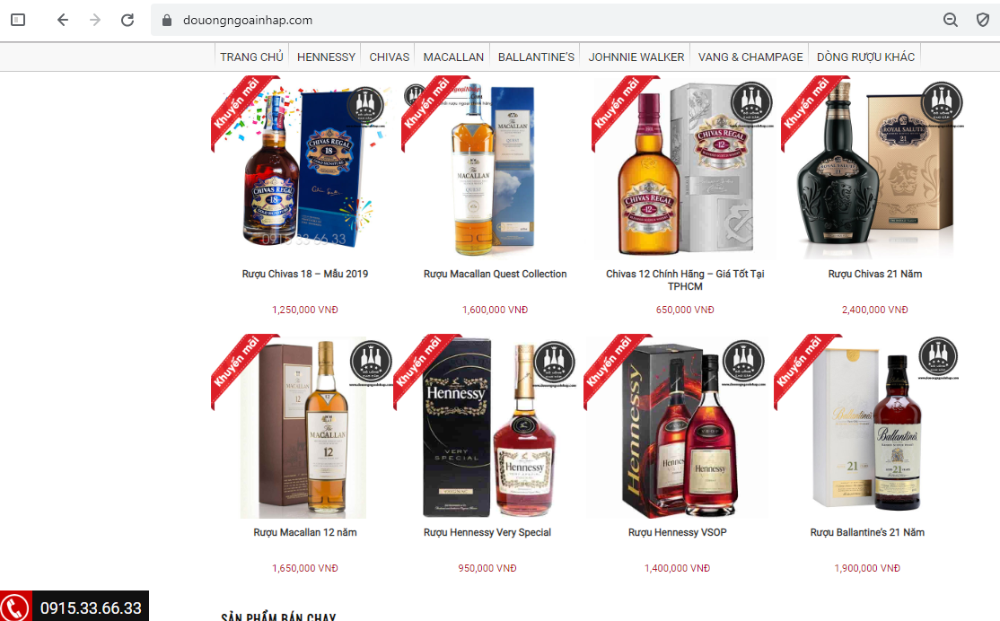Image resolution: width=1000 pixels, height=621 pixels.
Task: Open the shield protection icon
Action: click(x=983, y=21)
